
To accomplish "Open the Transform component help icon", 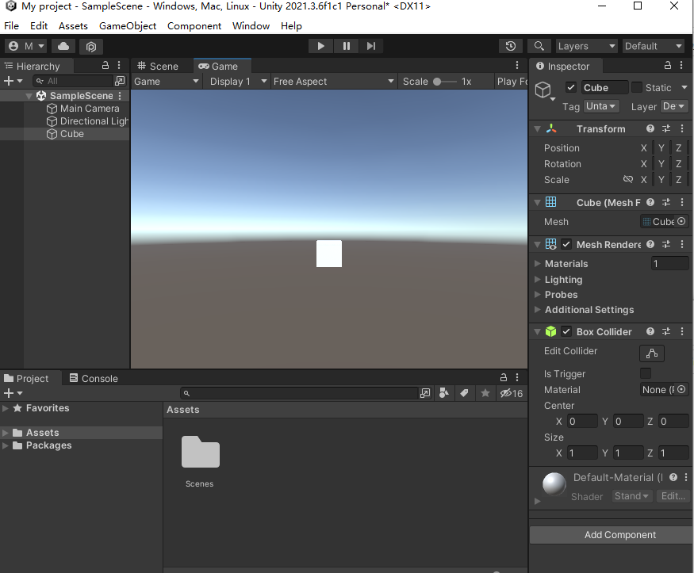I will [x=650, y=128].
